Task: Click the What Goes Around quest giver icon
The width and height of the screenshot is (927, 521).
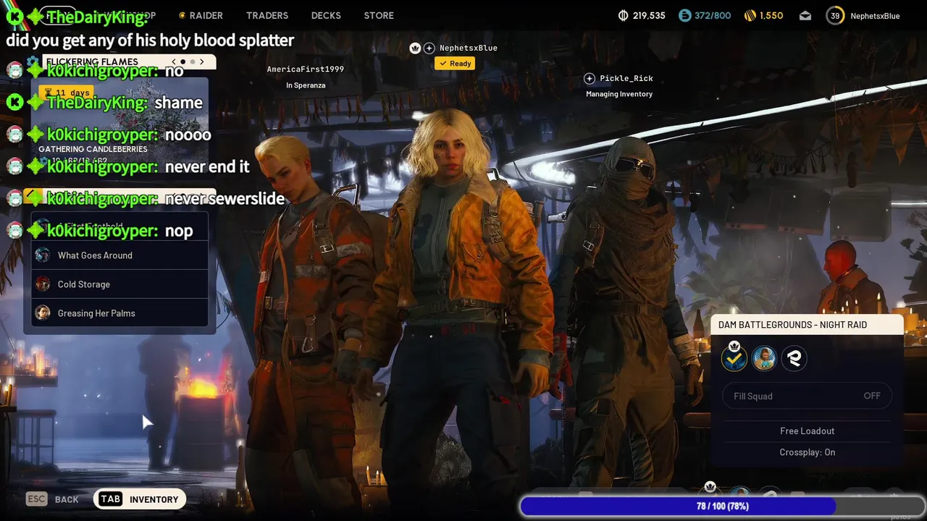Action: pyautogui.click(x=43, y=255)
